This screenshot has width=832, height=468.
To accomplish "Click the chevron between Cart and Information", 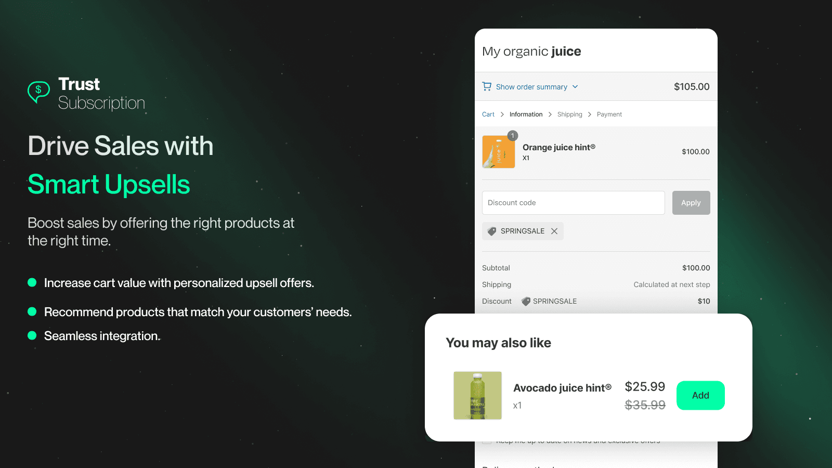I will coord(502,114).
